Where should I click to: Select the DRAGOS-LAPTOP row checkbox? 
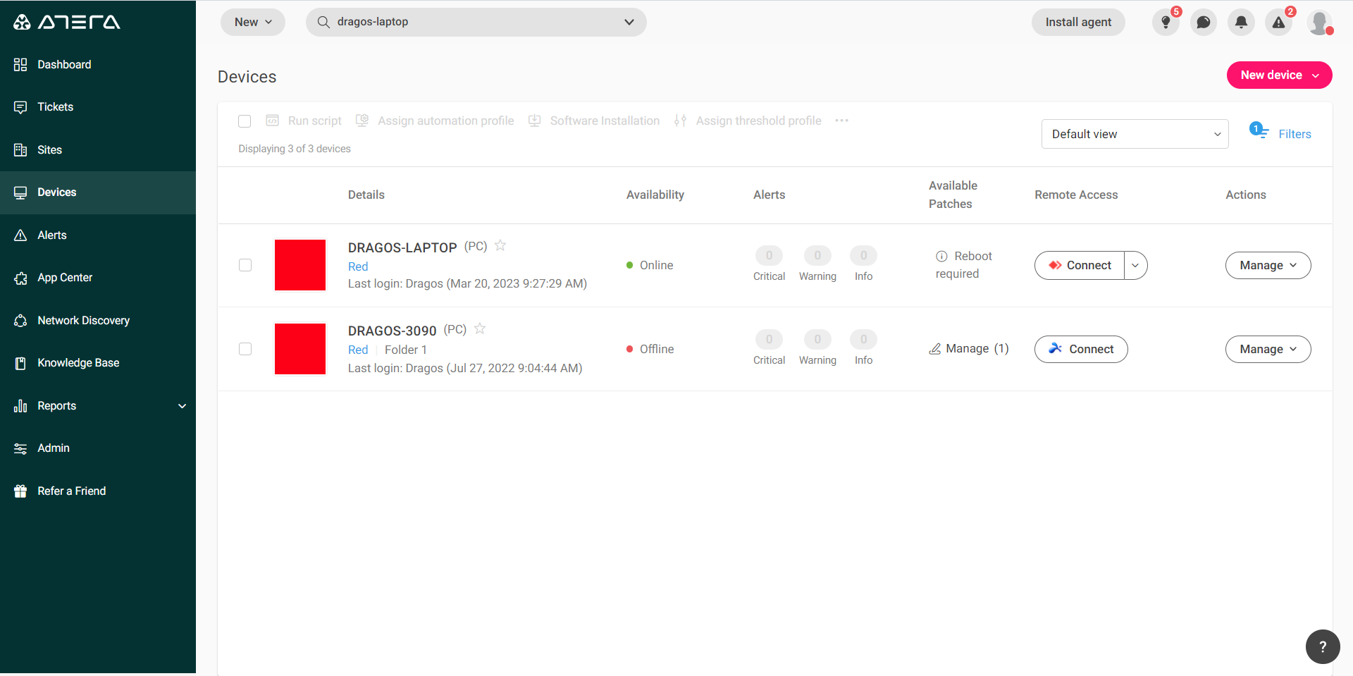pyautogui.click(x=245, y=265)
